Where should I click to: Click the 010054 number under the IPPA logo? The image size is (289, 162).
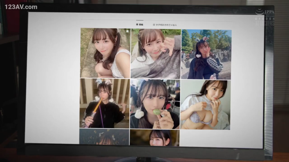pos(265,19)
